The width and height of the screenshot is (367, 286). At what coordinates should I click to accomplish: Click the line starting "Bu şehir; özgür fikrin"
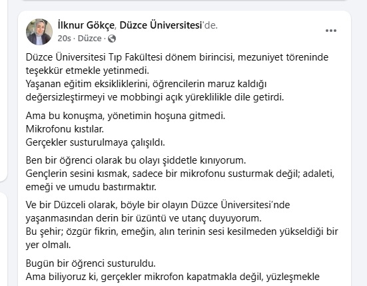click(182, 231)
